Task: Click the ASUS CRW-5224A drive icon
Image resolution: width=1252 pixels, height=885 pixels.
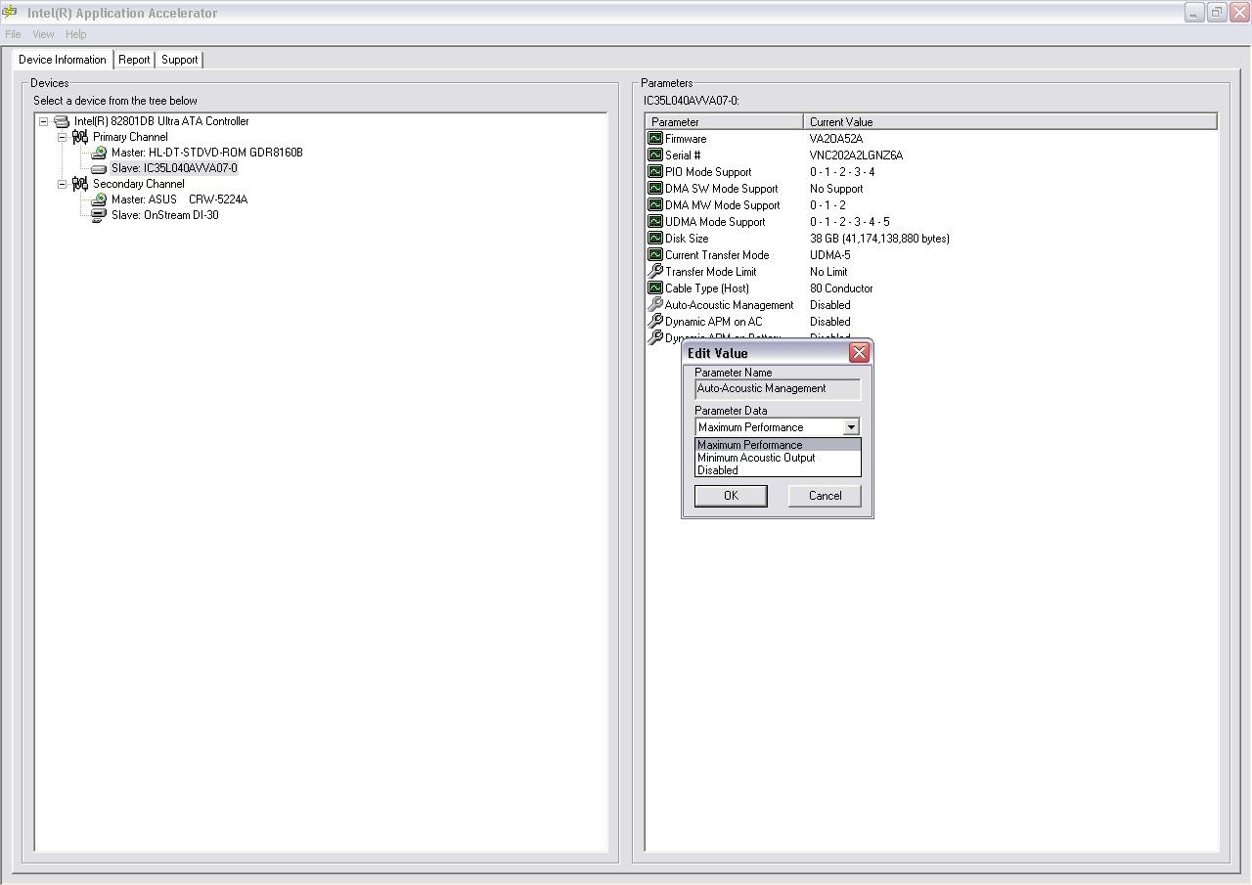Action: 99,199
